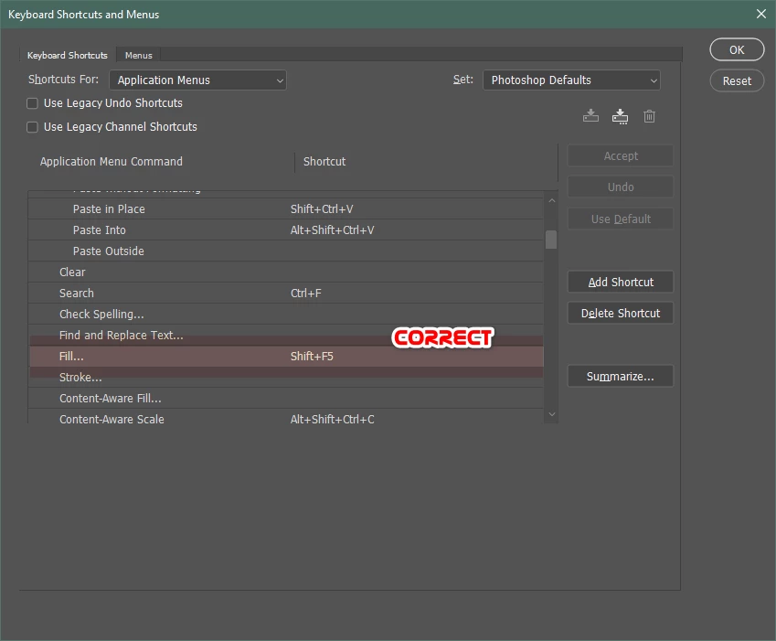Close the Keyboard Shortcuts and Menus dialog
This screenshot has width=776, height=641.
click(761, 14)
